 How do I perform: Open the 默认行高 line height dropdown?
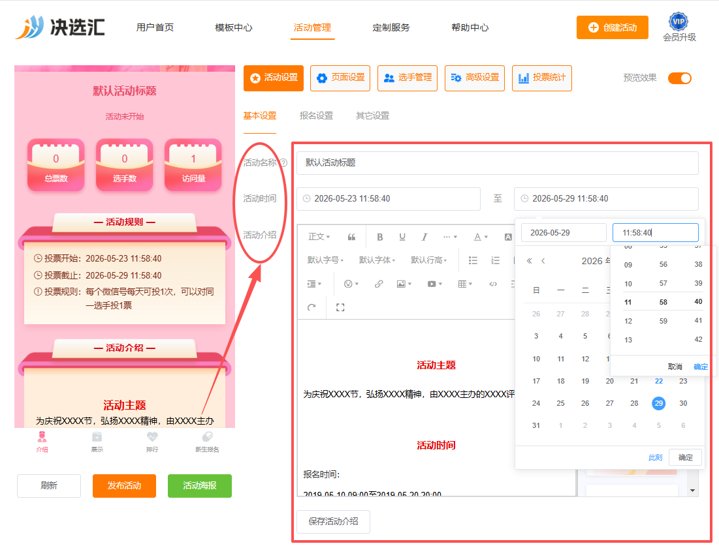pos(429,260)
